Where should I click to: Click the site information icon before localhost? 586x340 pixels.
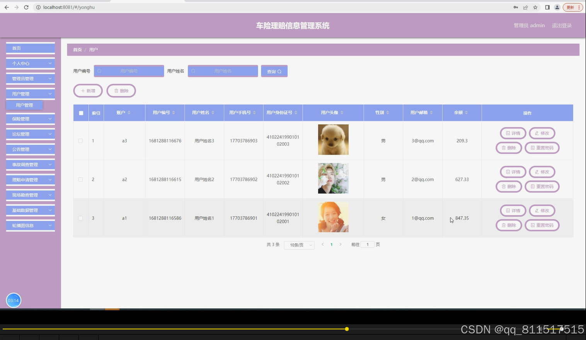click(x=38, y=7)
